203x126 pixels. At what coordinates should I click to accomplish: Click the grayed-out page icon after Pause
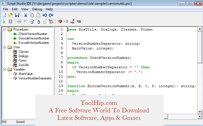(x=19, y=21)
